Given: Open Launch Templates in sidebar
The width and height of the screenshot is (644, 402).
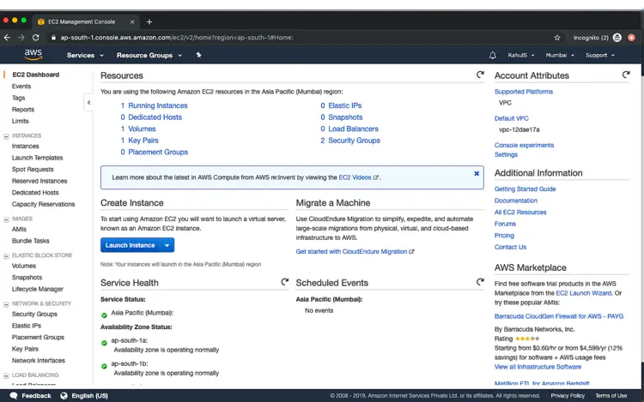Looking at the screenshot, I should [x=38, y=158].
